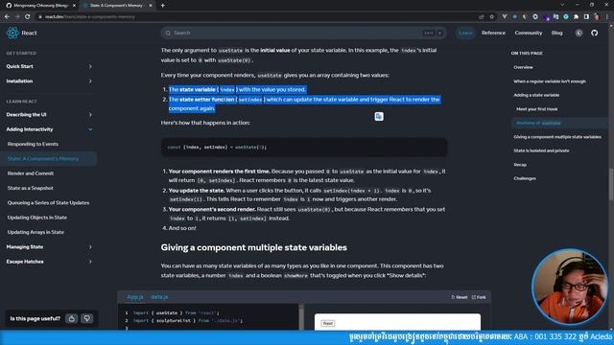Open the Learn navigation item
Image resolution: width=614 pixels, height=345 pixels.
tap(465, 33)
